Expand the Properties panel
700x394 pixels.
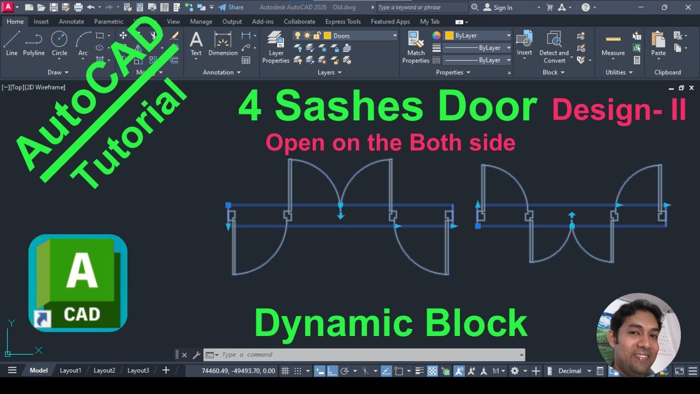pos(453,72)
